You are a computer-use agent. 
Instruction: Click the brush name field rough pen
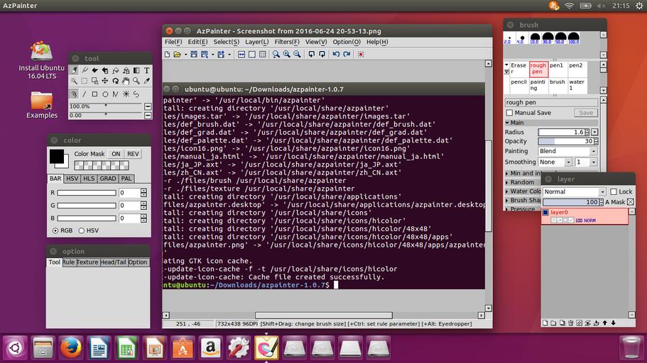point(551,102)
